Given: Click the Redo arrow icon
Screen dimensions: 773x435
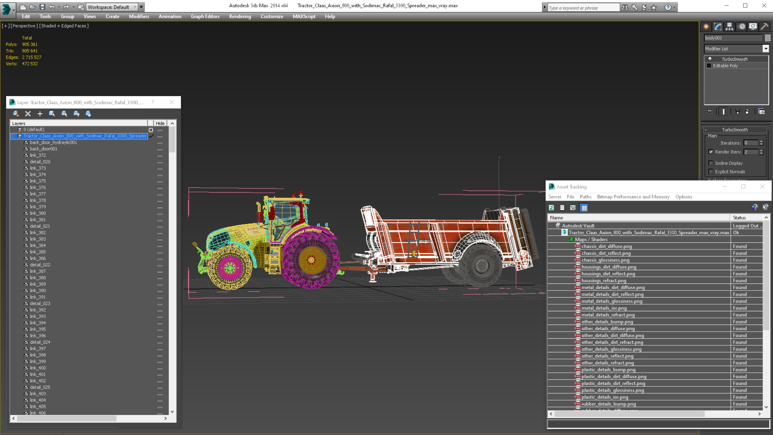Looking at the screenshot, I should point(66,7).
